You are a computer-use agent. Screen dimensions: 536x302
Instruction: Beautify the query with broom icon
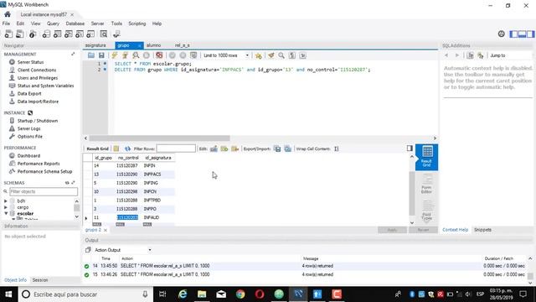(x=271, y=55)
